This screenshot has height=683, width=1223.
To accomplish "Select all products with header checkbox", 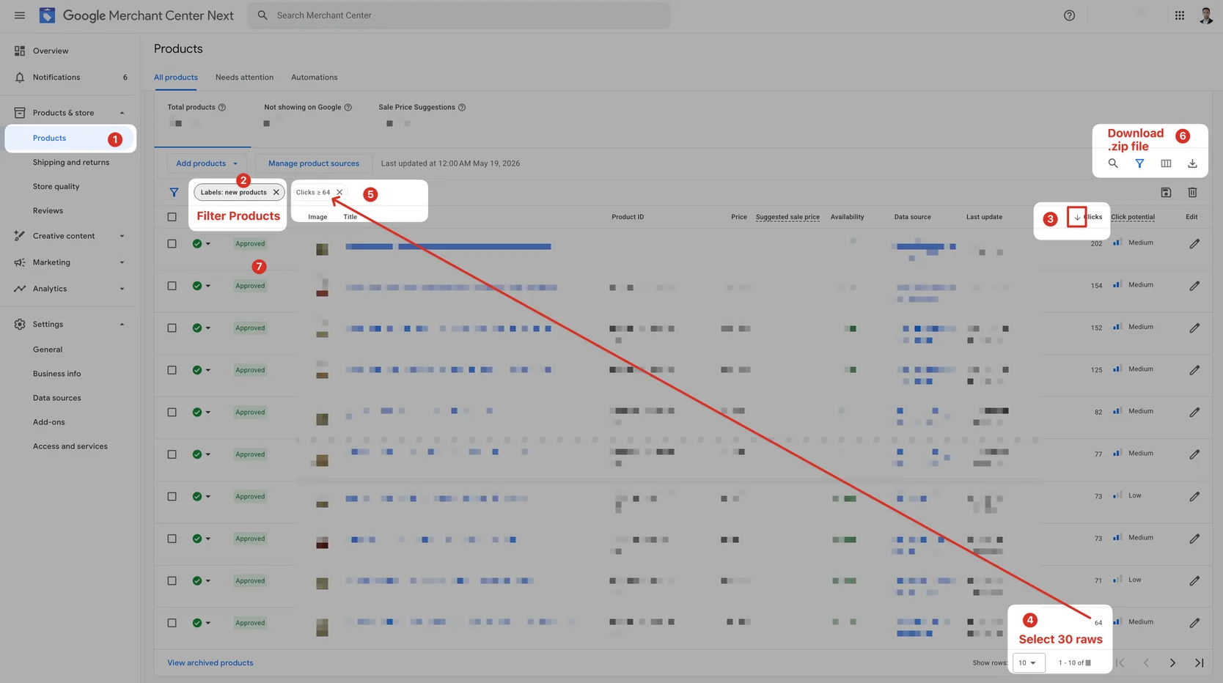I will pos(172,217).
